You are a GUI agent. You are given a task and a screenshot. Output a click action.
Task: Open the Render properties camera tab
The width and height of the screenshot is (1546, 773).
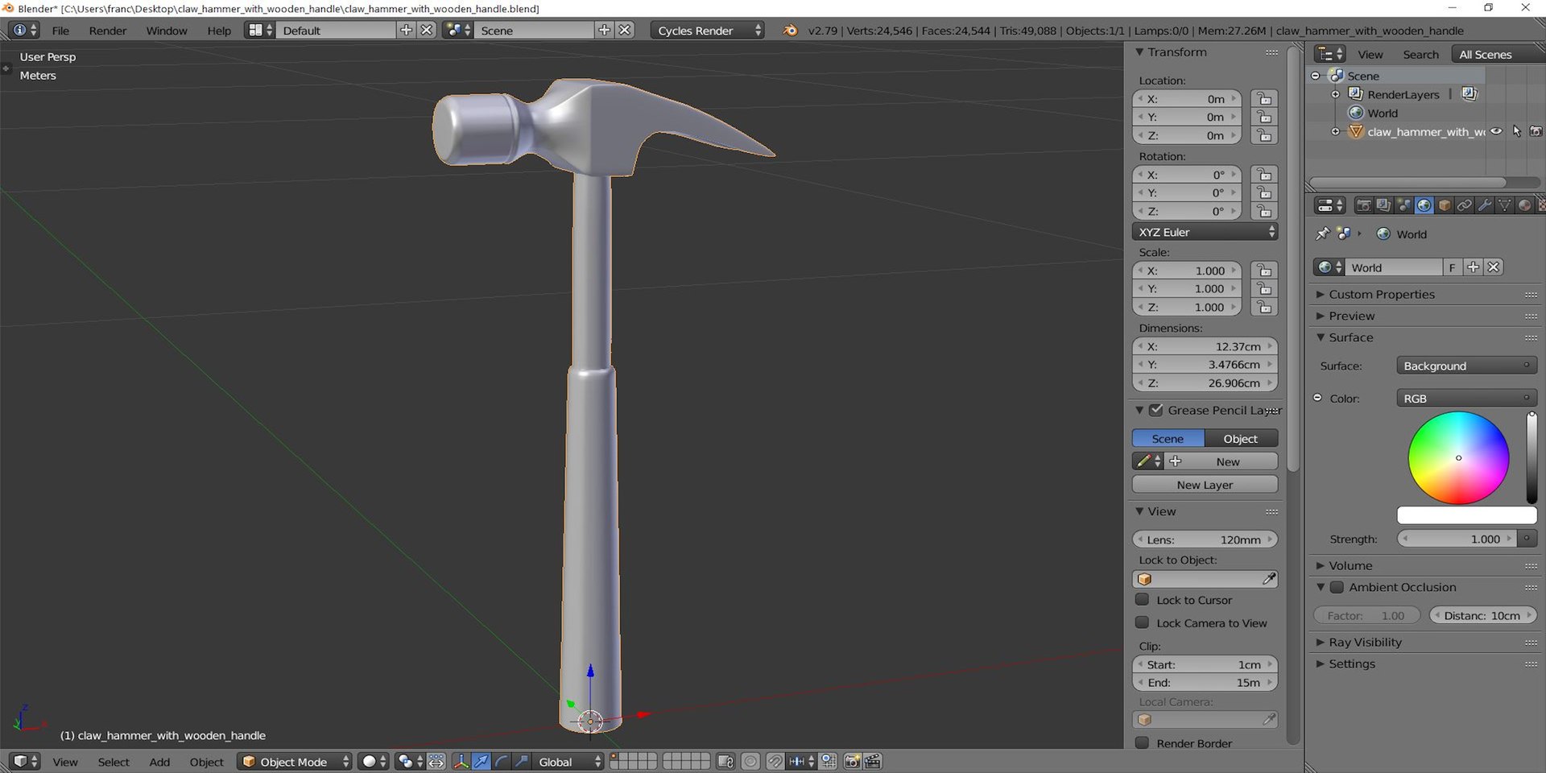coord(1363,205)
